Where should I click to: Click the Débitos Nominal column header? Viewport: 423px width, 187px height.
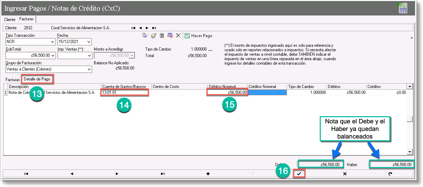click(227, 87)
